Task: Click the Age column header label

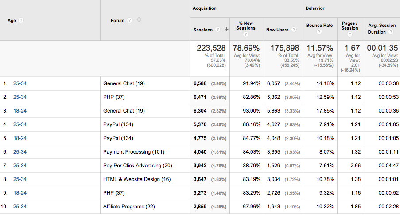Action: (x=12, y=20)
